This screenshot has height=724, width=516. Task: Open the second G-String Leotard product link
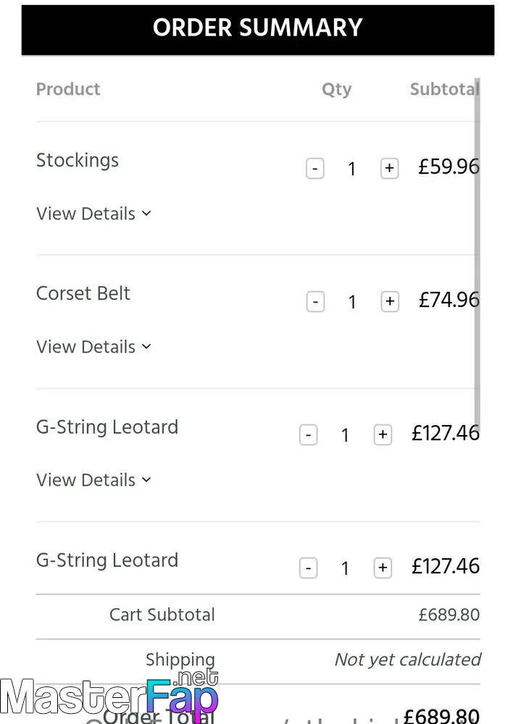[x=107, y=560]
